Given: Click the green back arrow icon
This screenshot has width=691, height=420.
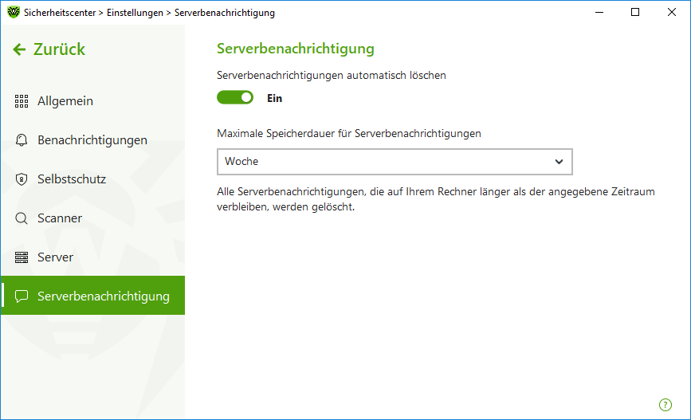Looking at the screenshot, I should 19,49.
